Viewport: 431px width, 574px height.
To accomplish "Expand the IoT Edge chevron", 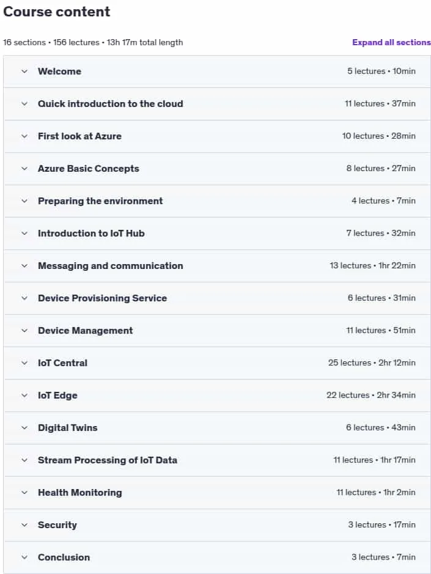I will tap(24, 396).
